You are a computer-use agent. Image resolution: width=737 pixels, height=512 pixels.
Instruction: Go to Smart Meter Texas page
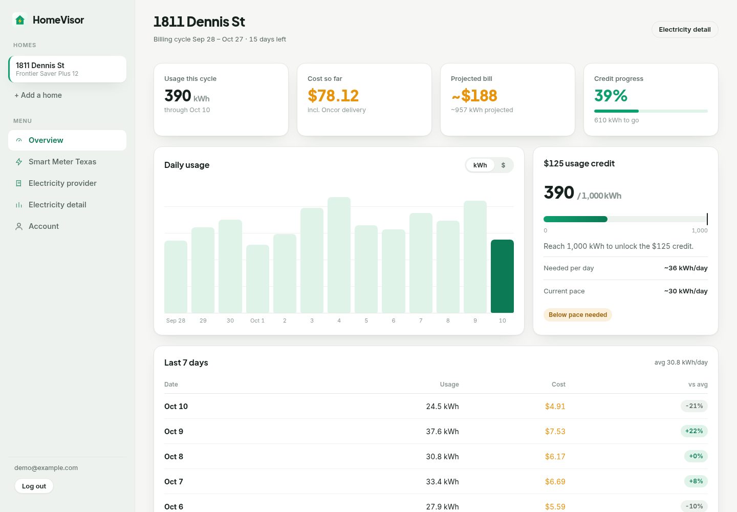tap(67, 162)
